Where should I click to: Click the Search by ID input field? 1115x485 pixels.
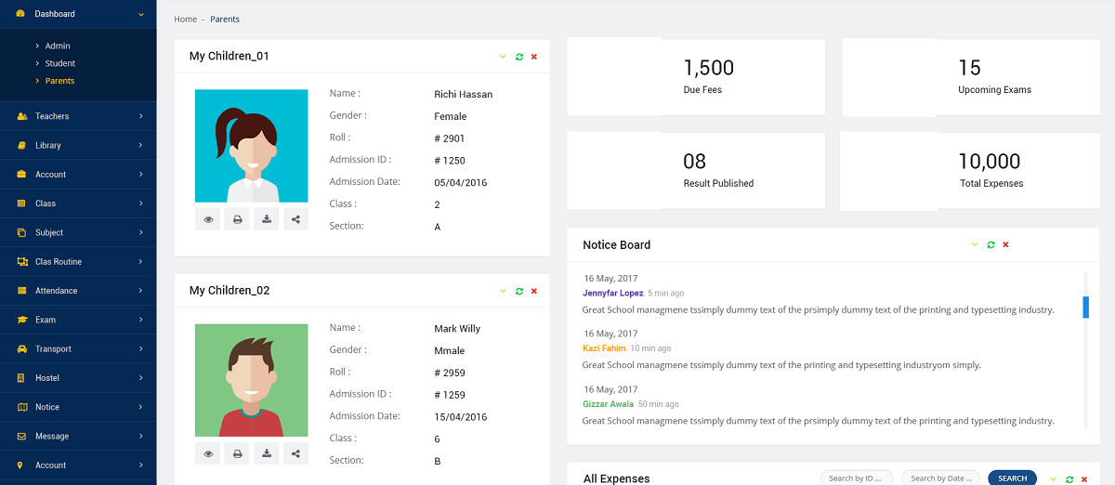coord(856,478)
